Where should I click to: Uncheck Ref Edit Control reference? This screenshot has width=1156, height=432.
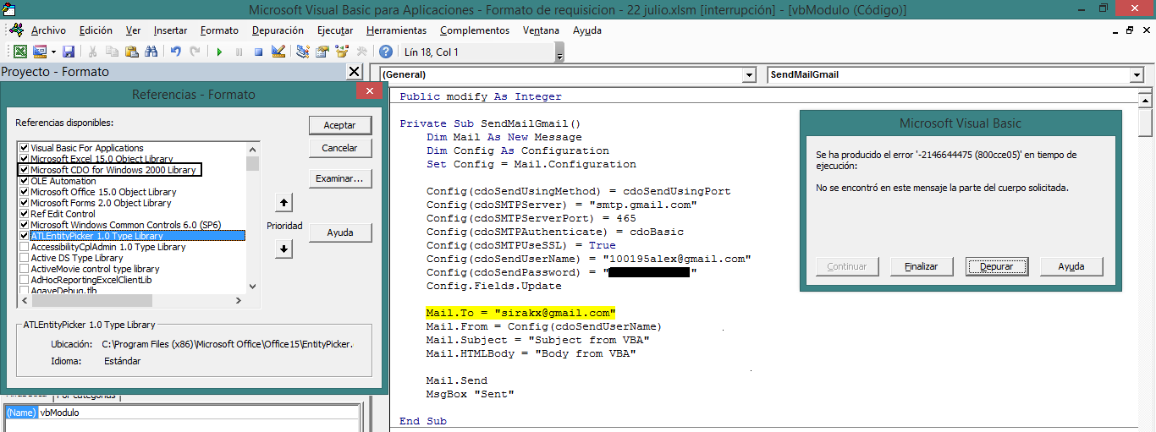tap(24, 214)
